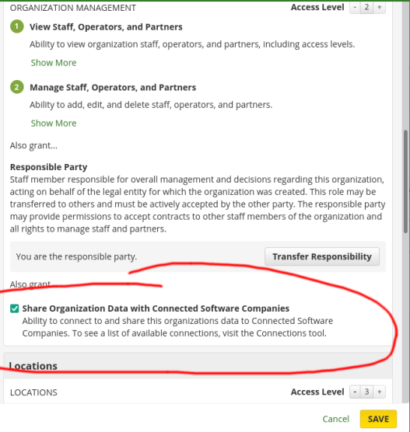Click Manage Staff, Operators, and Partners heading
410x432 pixels.
click(113, 87)
